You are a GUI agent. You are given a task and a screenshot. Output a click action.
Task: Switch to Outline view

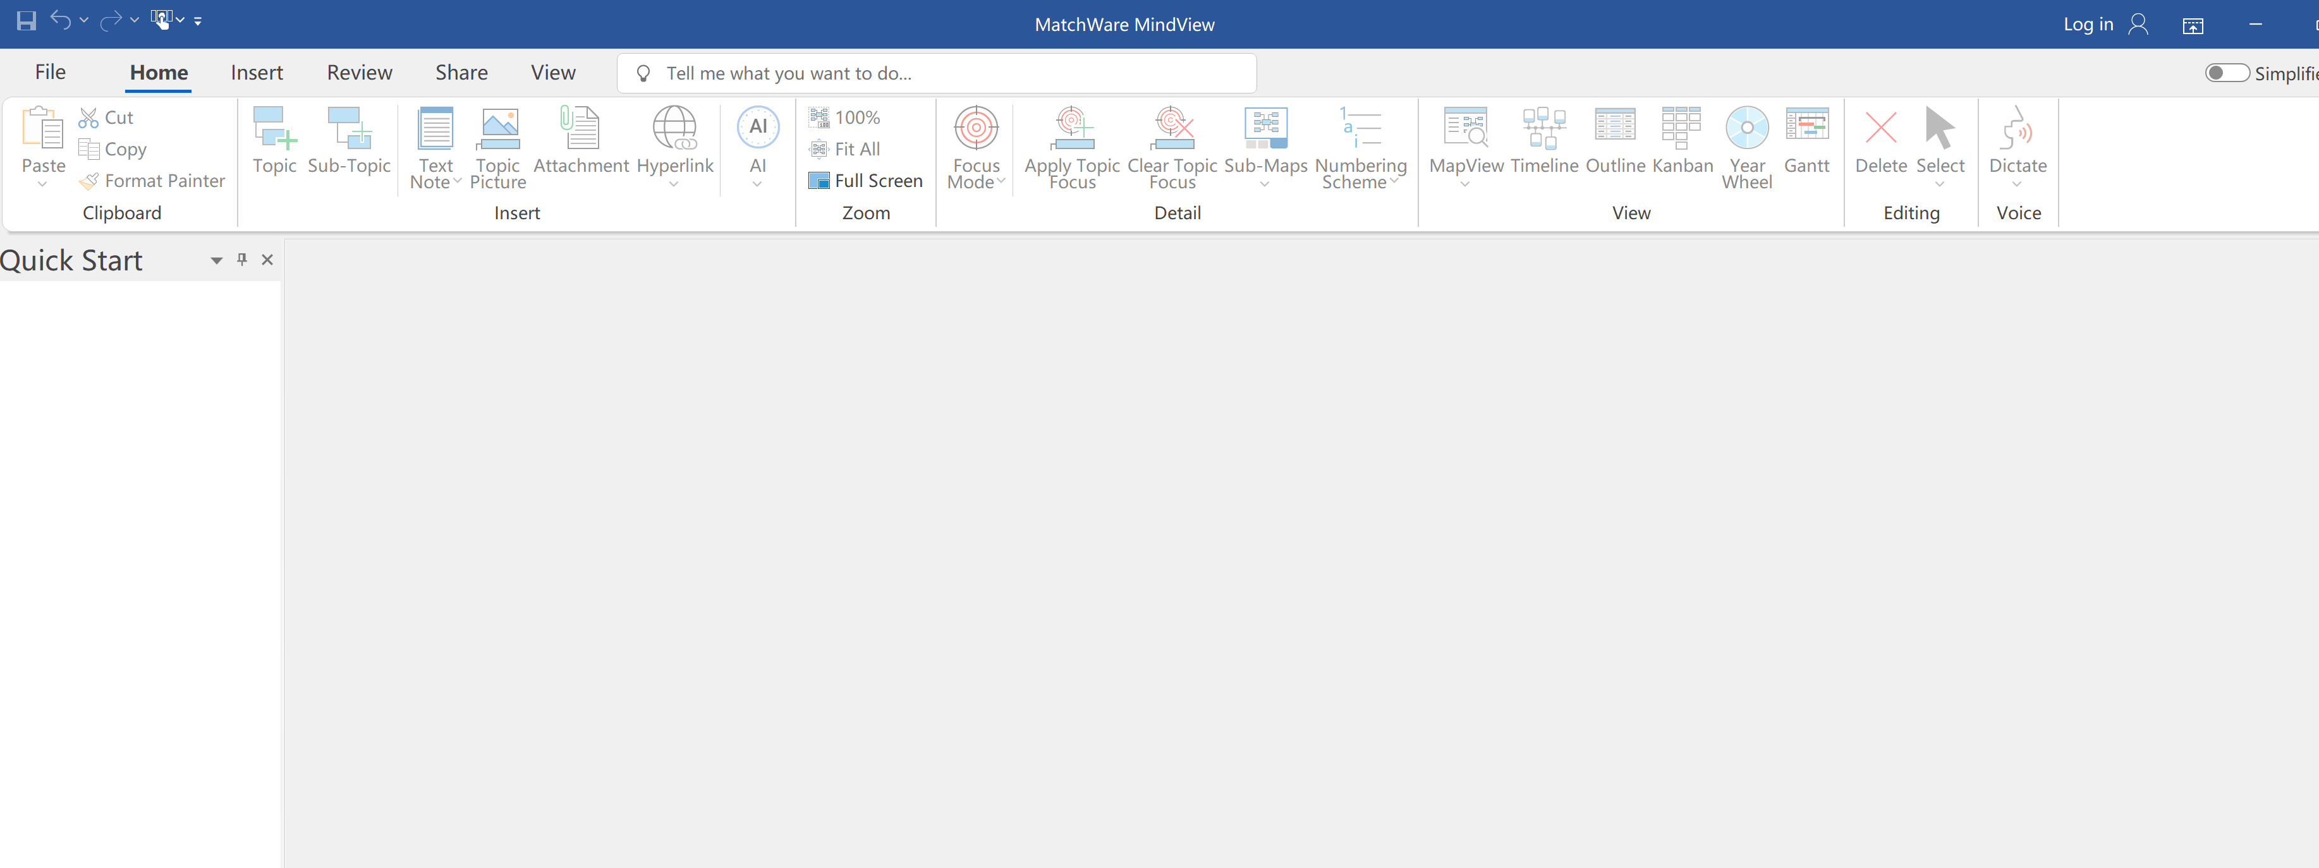[x=1615, y=140]
